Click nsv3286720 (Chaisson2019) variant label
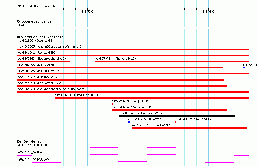The height and width of the screenshot is (166, 257). [x=76, y=95]
